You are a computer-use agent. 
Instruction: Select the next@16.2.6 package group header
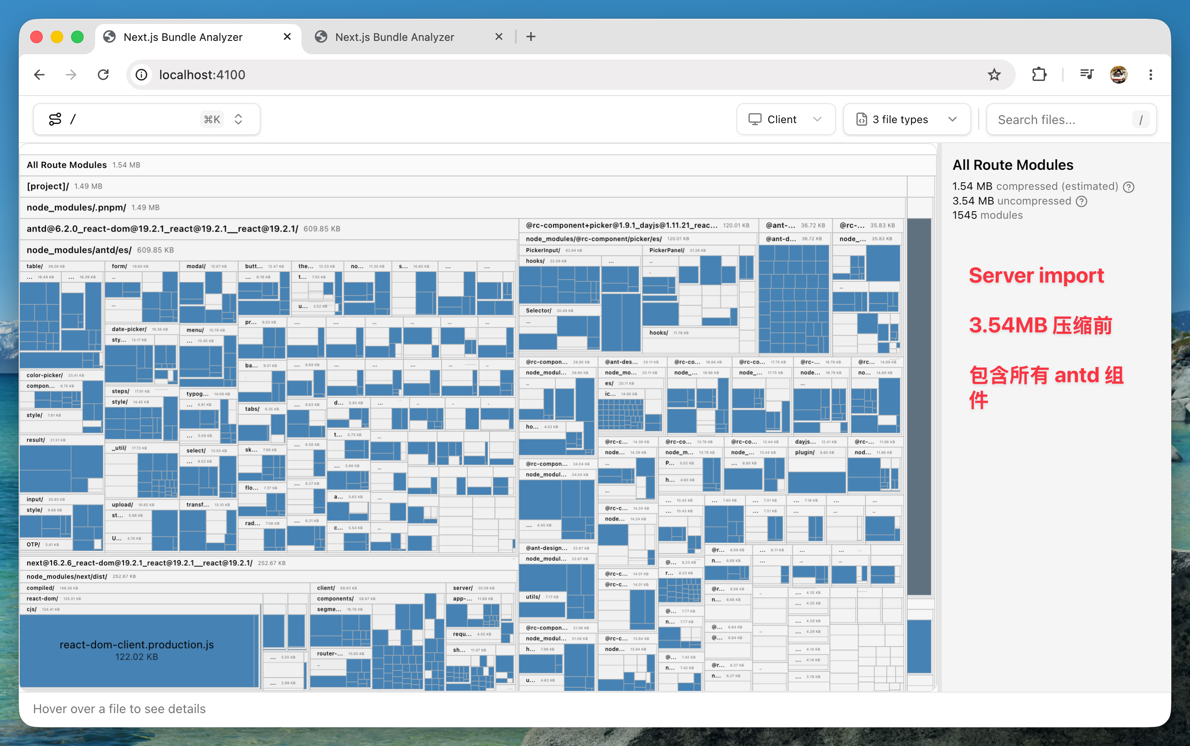(269, 563)
